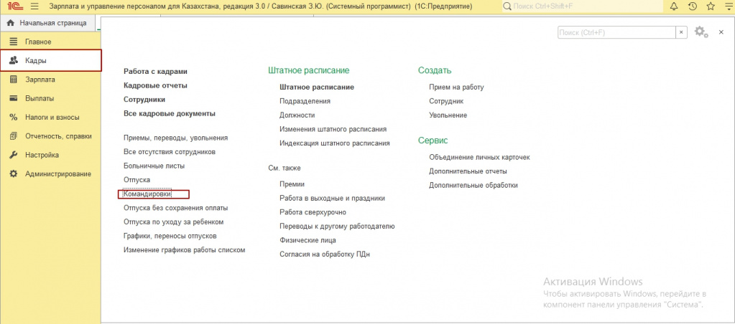The image size is (735, 324).
Task: Click the Поиск (Ctrl+F) input field
Action: pyautogui.click(x=616, y=32)
